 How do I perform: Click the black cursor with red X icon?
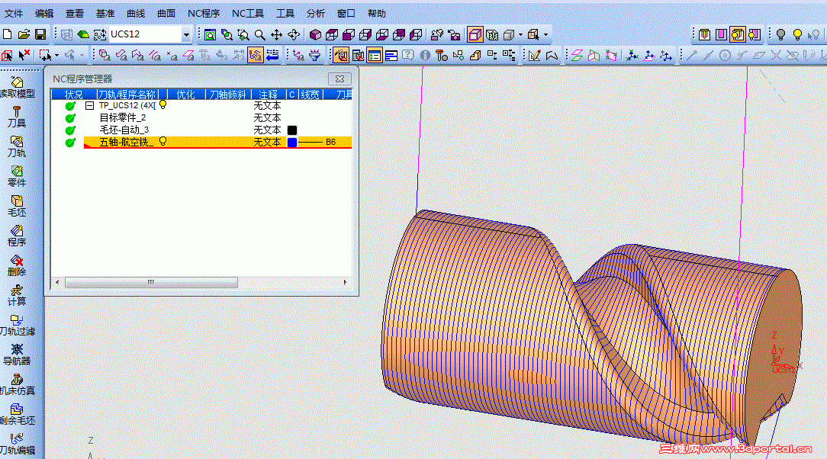click(24, 54)
